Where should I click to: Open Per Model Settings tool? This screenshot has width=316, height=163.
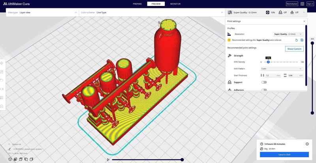(2, 98)
